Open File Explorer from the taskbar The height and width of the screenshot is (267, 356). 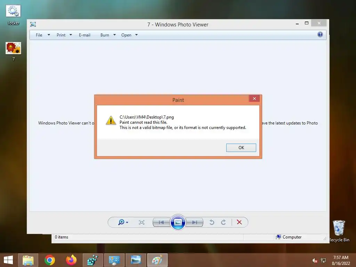[x=28, y=260]
